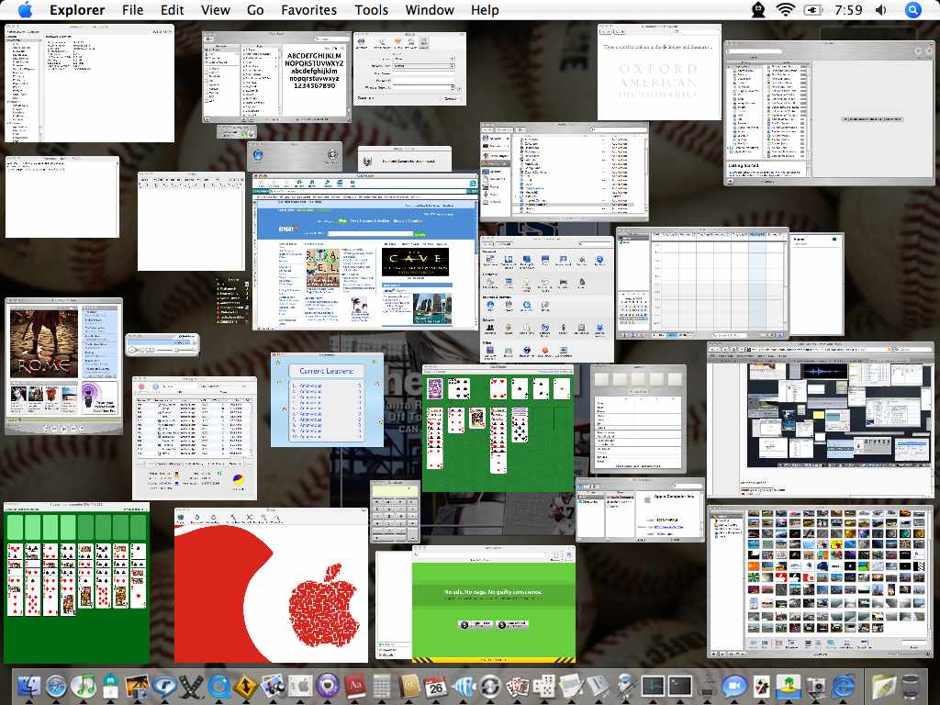This screenshot has height=705, width=940.
Task: Open the Edit menu
Action: [172, 10]
